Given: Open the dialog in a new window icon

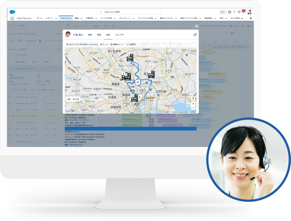Looking at the screenshot, I should tap(195, 35).
